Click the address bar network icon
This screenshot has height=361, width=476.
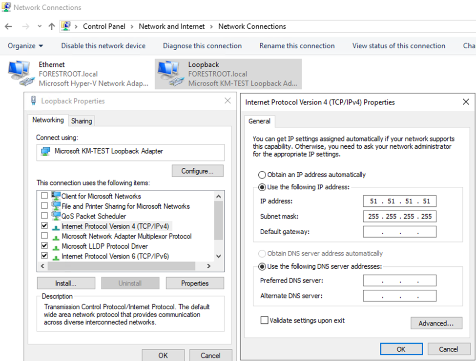point(65,26)
